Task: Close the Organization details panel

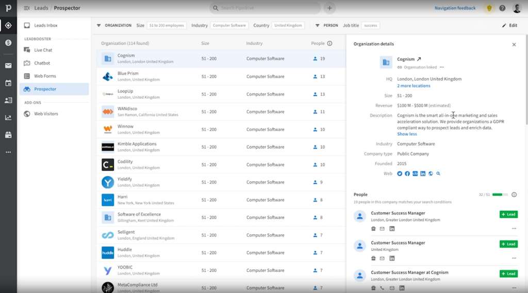Action: [x=514, y=45]
